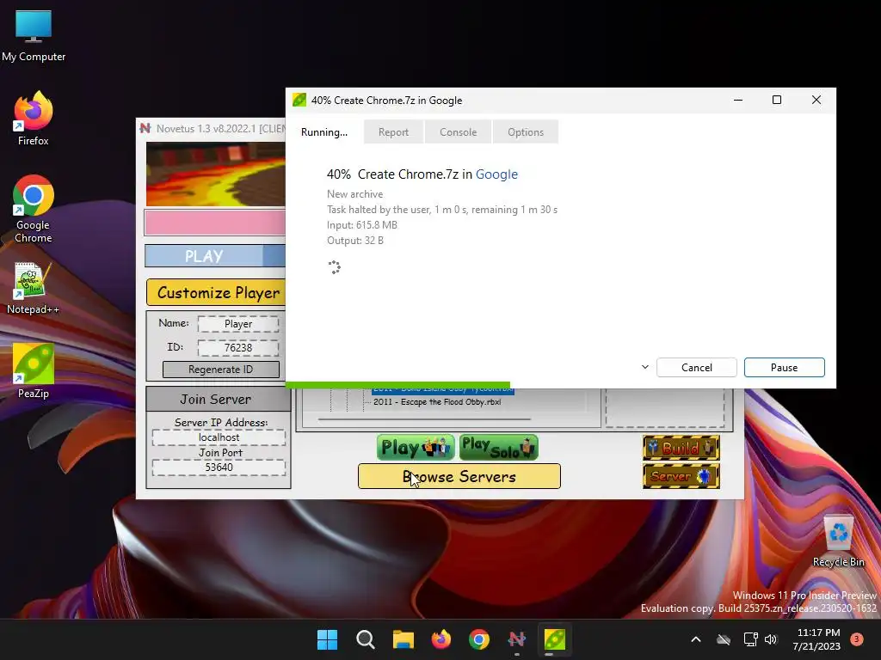This screenshot has height=660, width=881.
Task: Edit player ID field 76238
Action: click(x=238, y=348)
